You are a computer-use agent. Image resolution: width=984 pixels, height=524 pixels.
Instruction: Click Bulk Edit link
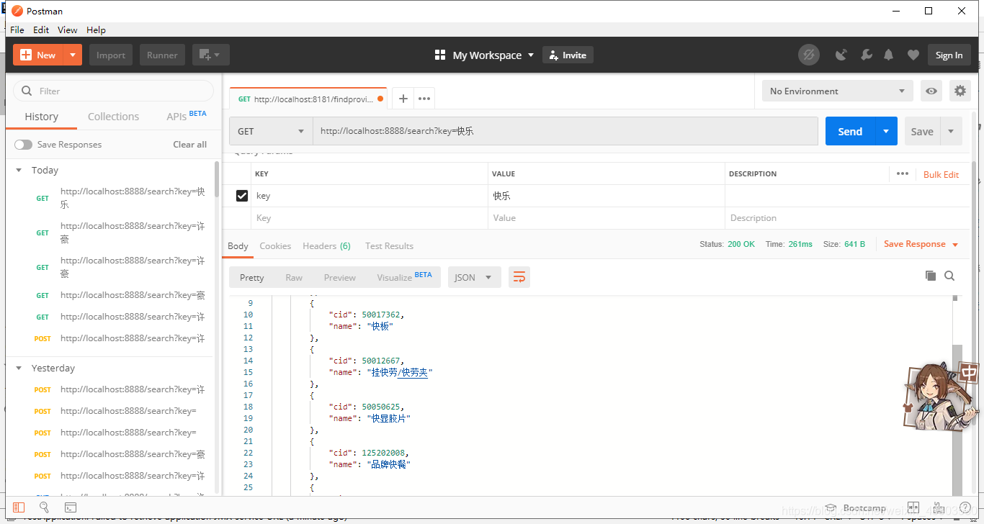(x=941, y=174)
